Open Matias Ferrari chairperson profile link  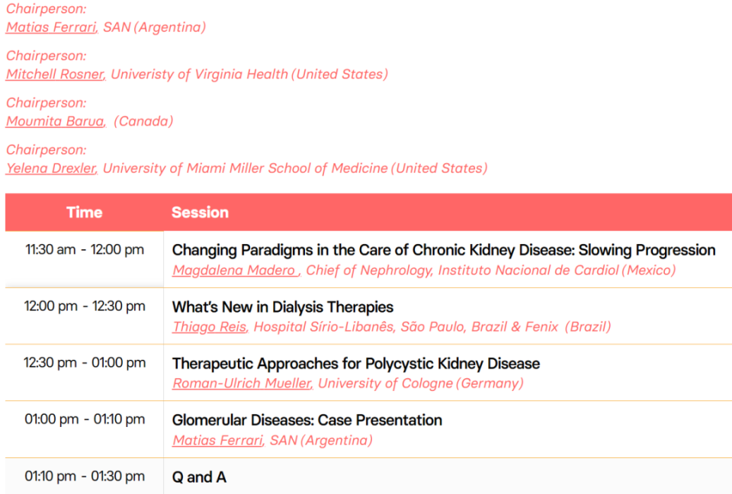click(x=51, y=27)
